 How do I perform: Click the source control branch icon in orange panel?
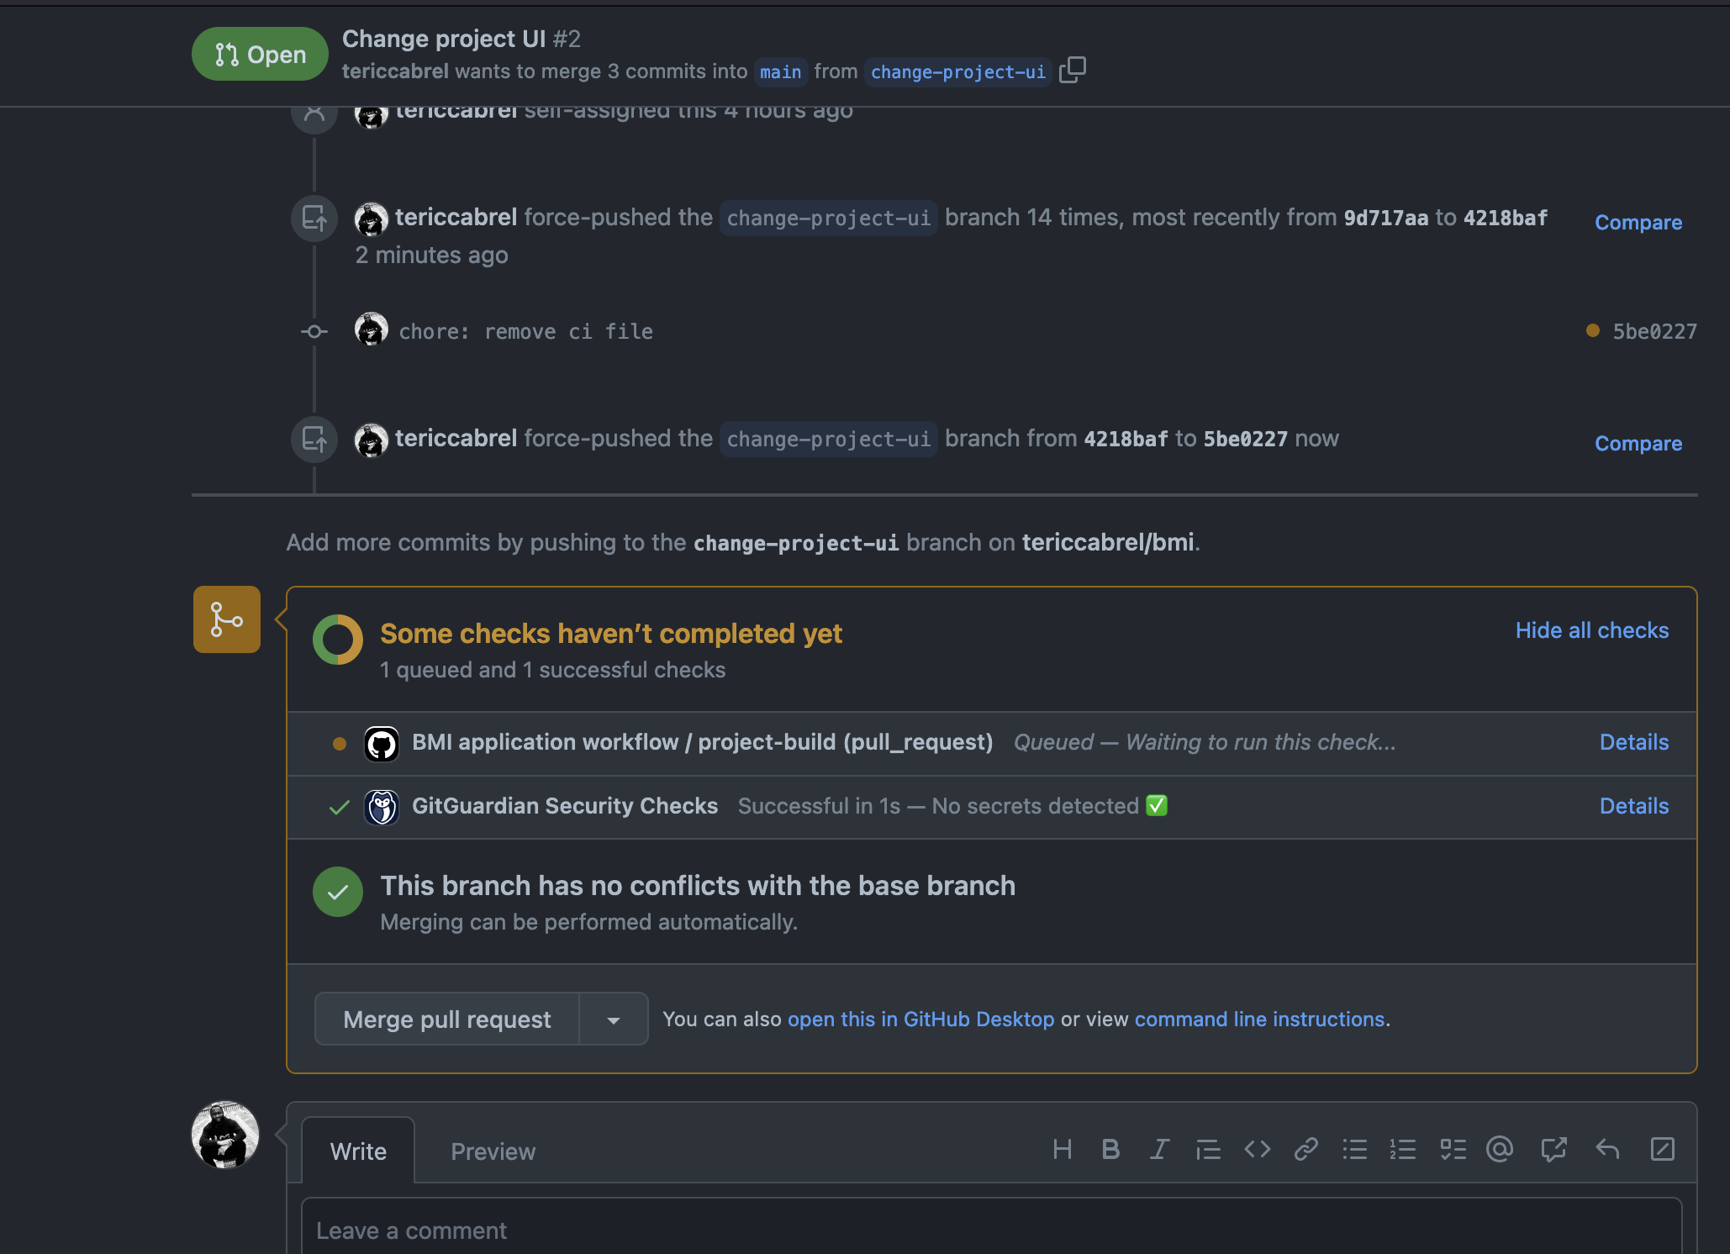pos(225,619)
